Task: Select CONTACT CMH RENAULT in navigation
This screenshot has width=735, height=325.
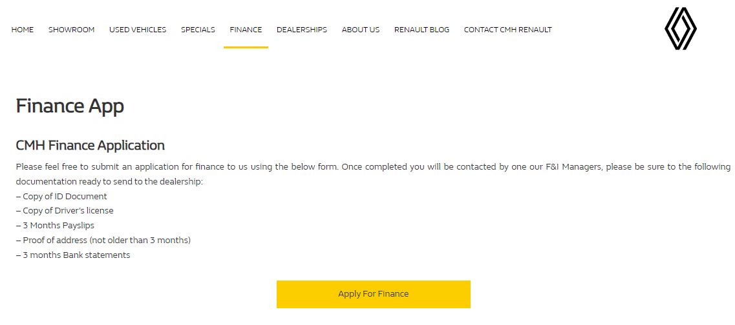Action: 507,30
